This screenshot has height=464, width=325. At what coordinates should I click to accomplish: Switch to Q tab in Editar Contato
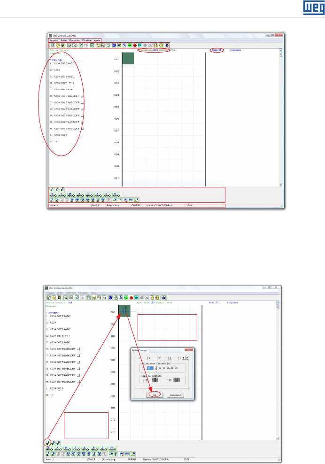click(173, 358)
